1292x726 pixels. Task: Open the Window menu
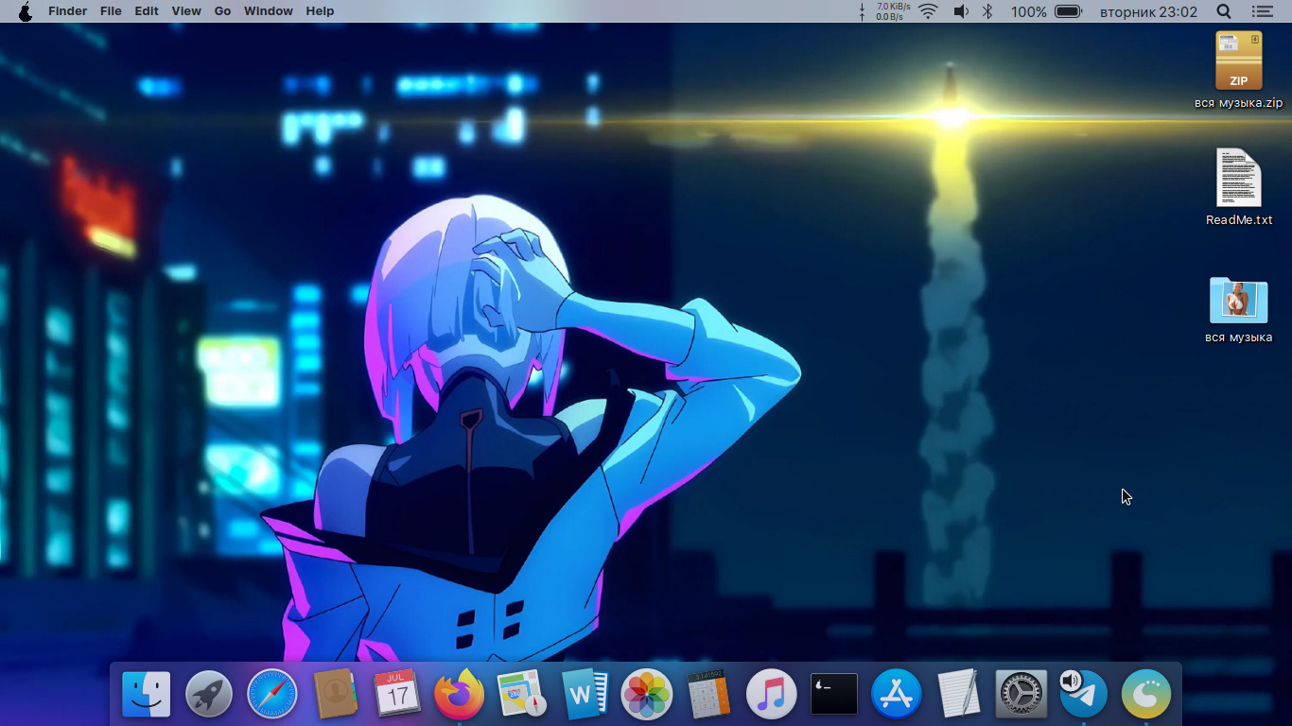[x=269, y=11]
